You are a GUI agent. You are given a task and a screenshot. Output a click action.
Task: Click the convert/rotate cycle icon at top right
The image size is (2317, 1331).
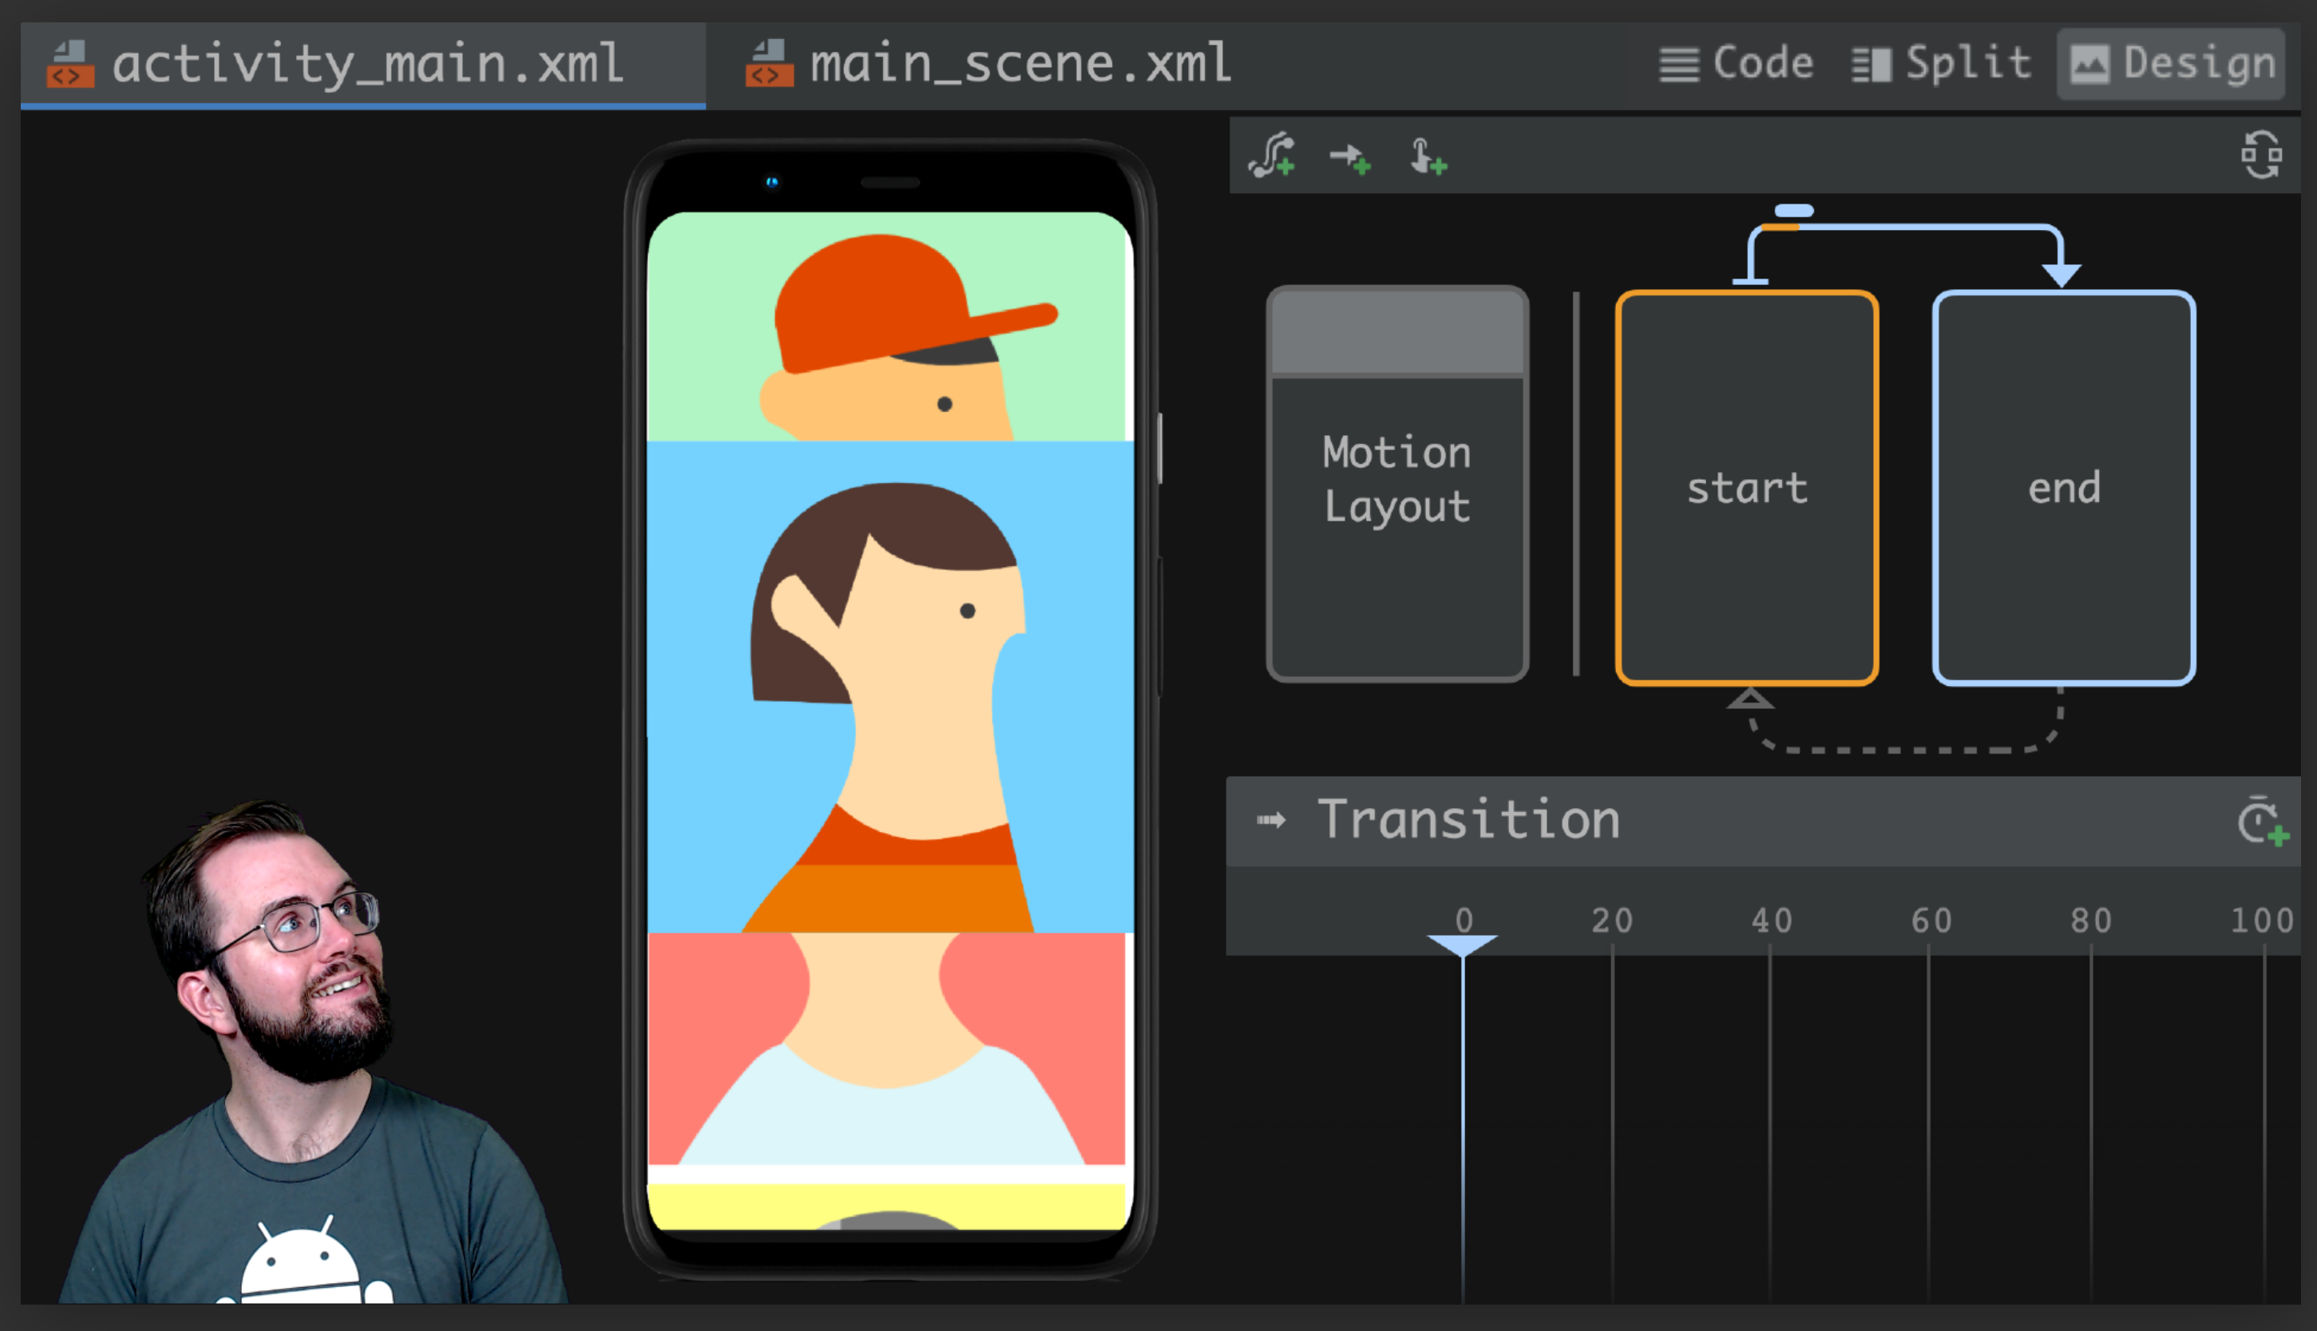click(x=2260, y=156)
